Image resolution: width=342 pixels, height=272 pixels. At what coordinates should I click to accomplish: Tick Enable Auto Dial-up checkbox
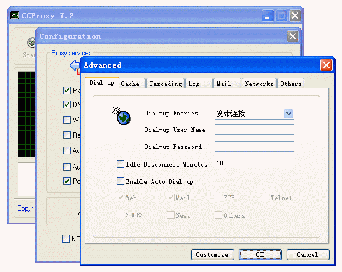click(x=120, y=181)
